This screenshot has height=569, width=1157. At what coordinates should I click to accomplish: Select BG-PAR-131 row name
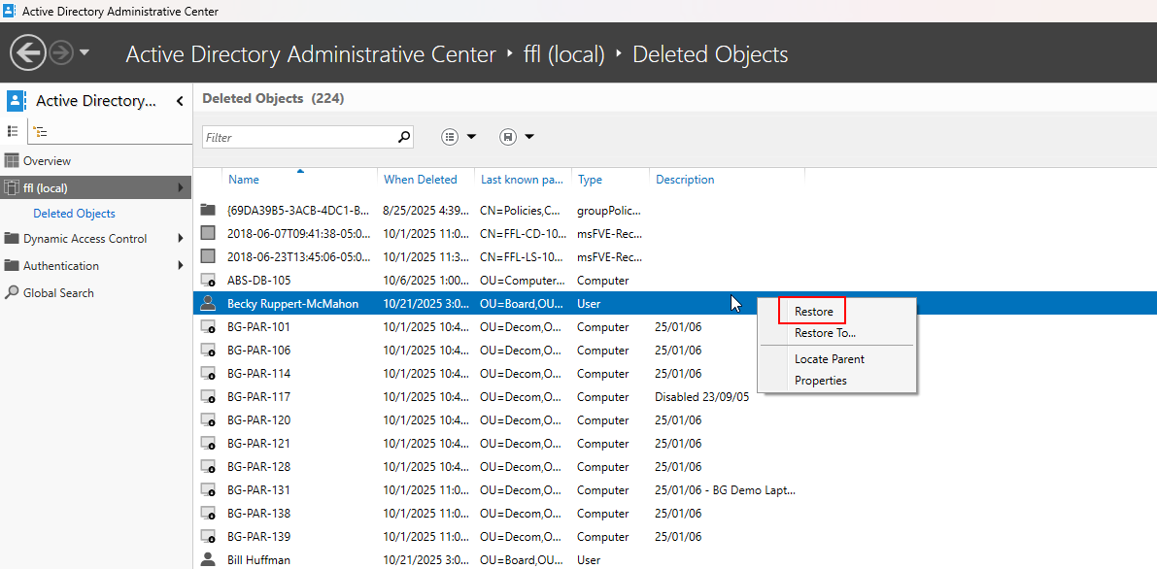259,490
